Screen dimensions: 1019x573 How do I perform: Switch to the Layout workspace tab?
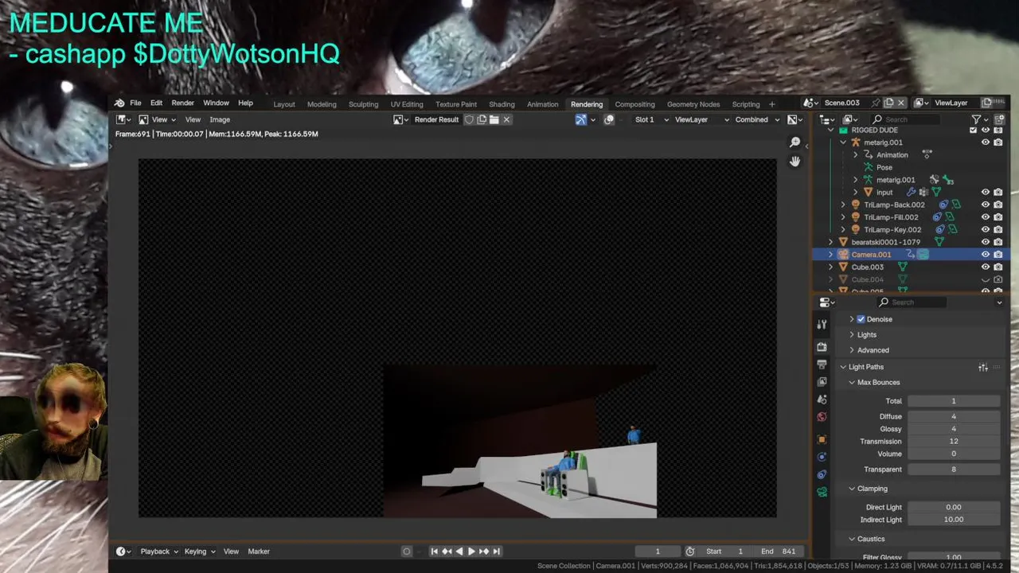pyautogui.click(x=284, y=104)
